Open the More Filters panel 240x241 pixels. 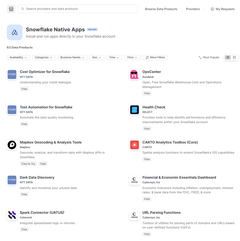point(155,57)
